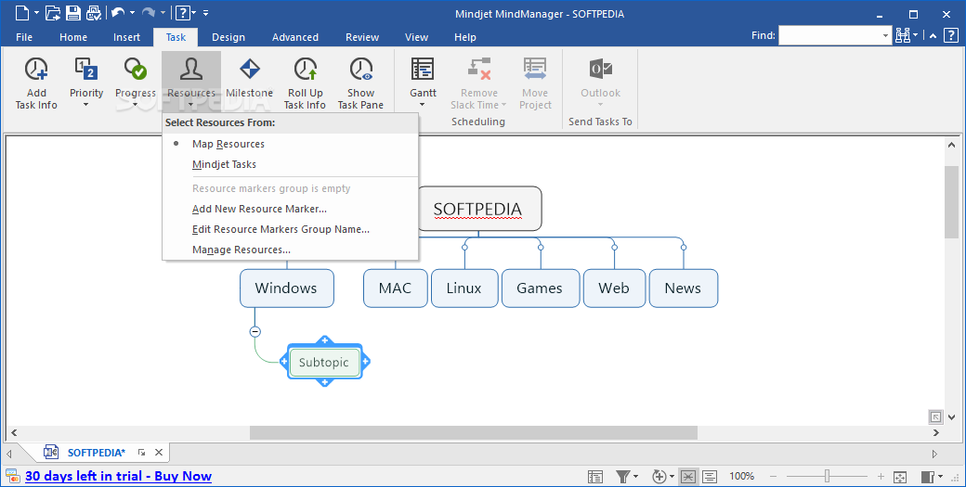The image size is (966, 487).
Task: Select Add New Resource Marker...
Action: point(259,209)
